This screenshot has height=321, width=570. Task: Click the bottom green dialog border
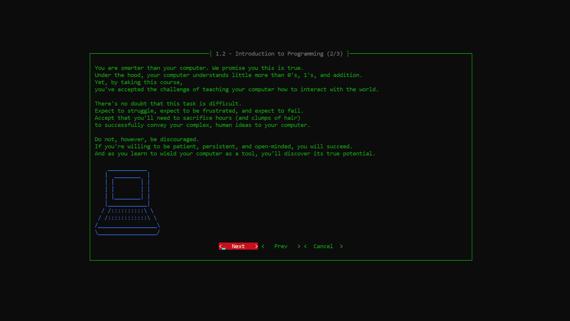(281, 260)
